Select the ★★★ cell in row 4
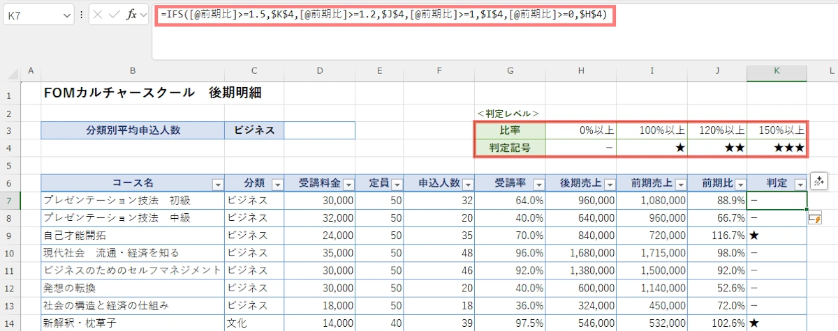The image size is (838, 331). 777,148
